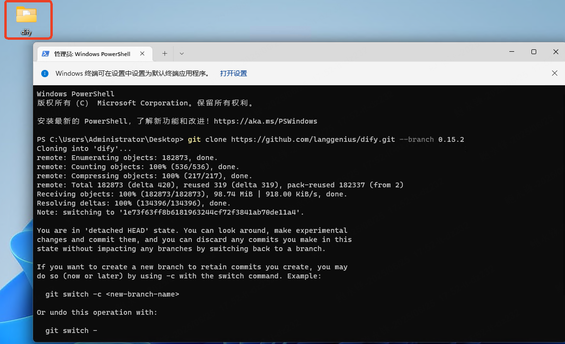The height and width of the screenshot is (344, 565).
Task: Click the "Enumerating objects: 182873" line
Action: click(x=127, y=158)
